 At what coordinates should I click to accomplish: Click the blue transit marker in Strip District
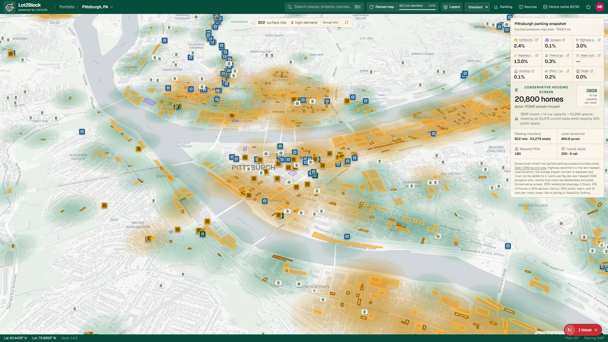[x=434, y=134]
